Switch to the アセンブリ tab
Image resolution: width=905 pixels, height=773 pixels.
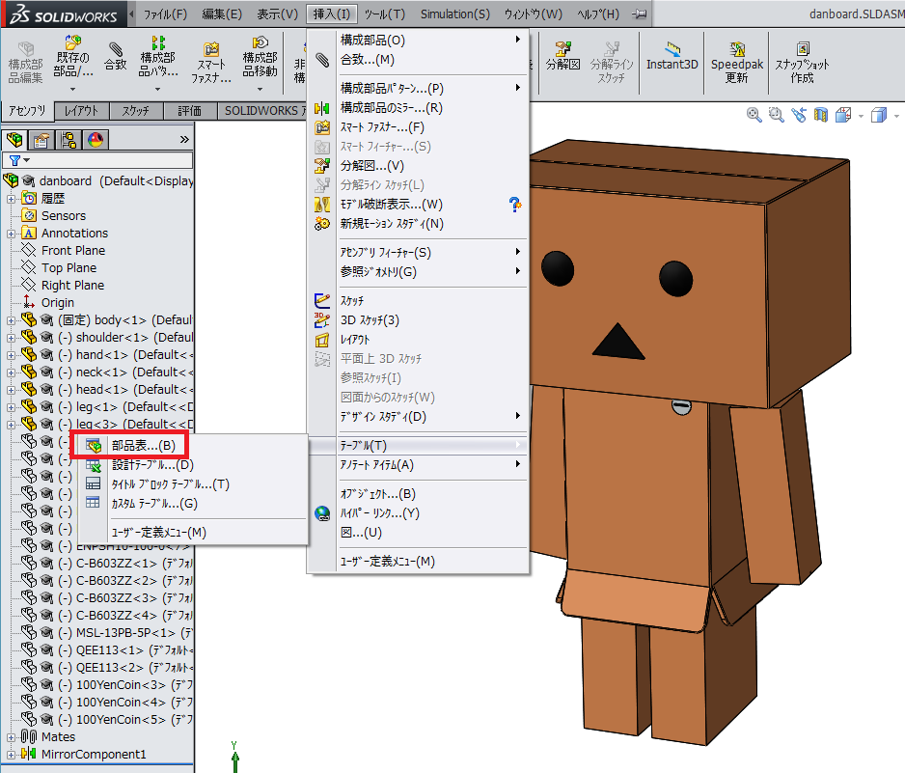click(27, 110)
